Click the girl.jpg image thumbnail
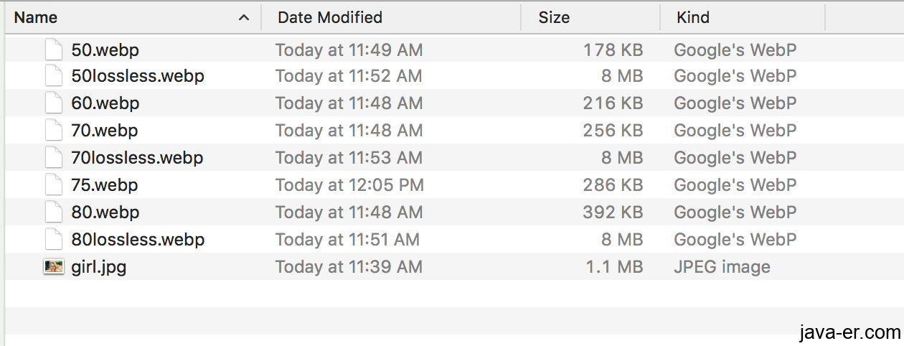904x346 pixels. pos(54,267)
